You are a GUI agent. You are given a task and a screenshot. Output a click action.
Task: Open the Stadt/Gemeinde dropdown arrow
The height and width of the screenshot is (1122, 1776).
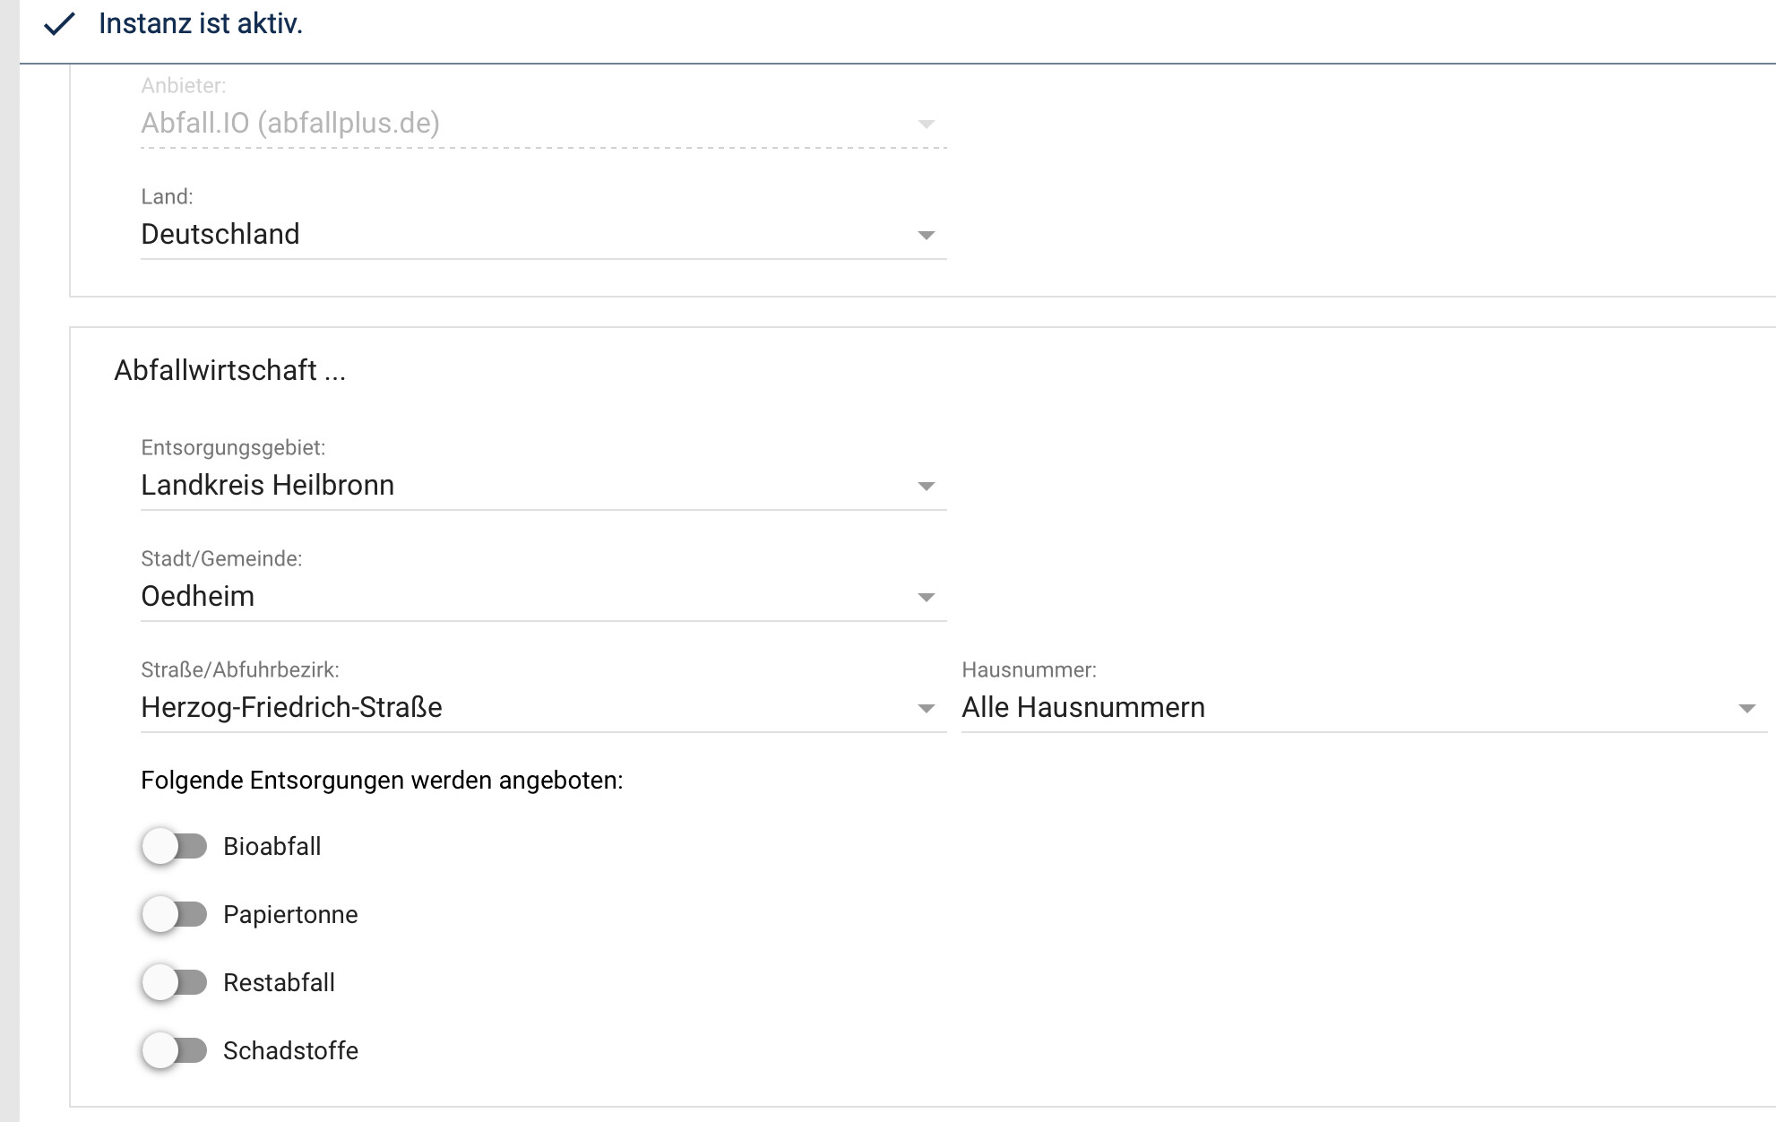tap(926, 597)
